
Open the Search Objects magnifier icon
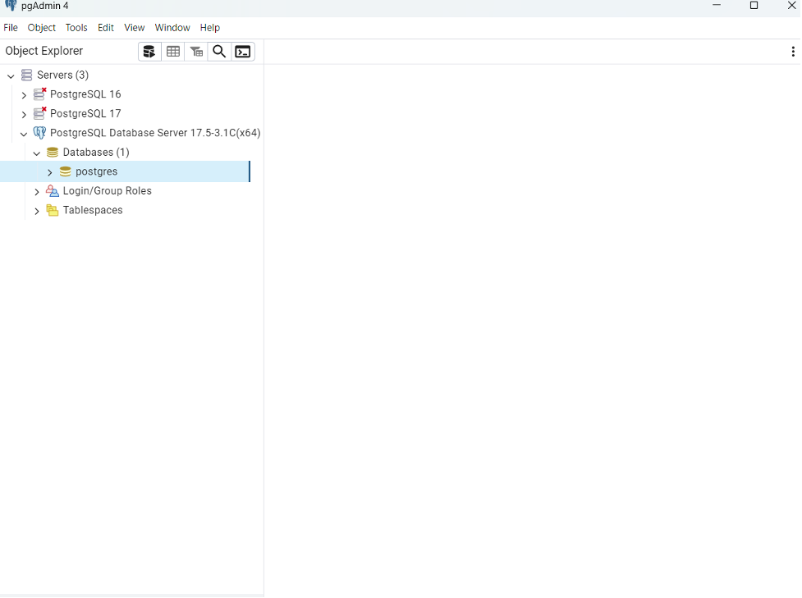click(219, 52)
